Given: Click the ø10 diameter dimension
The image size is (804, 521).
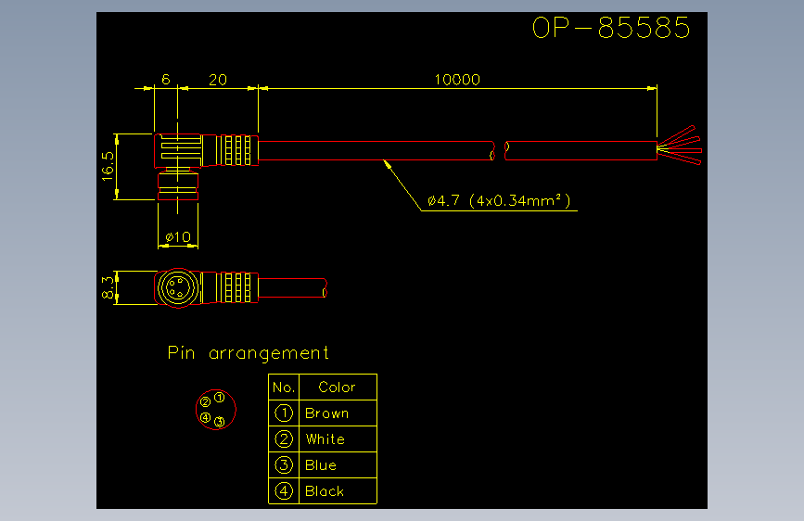Looking at the screenshot, I should [178, 237].
